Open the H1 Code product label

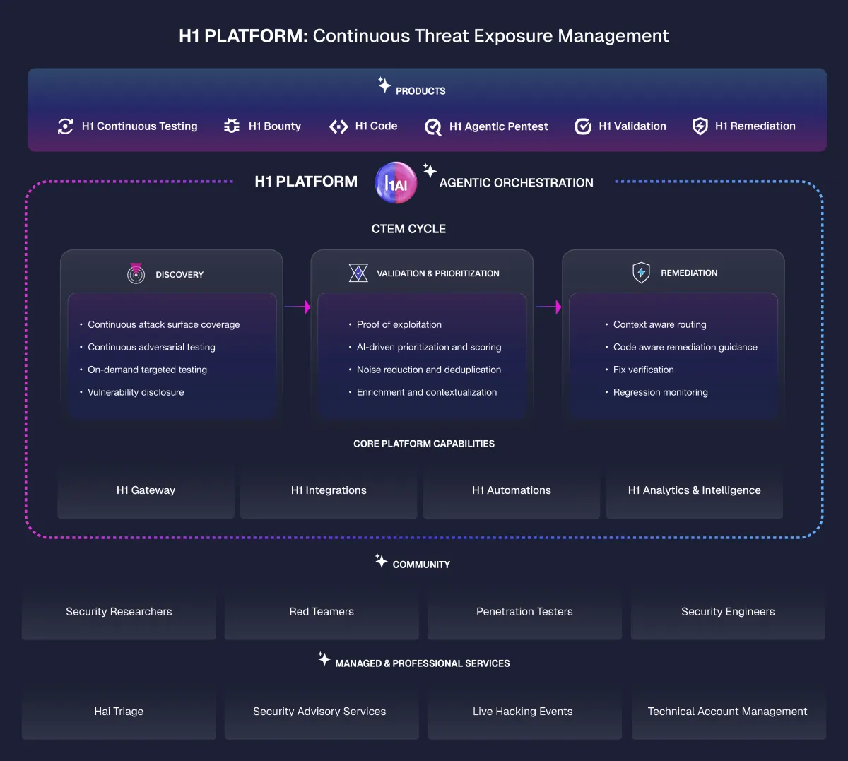click(376, 126)
